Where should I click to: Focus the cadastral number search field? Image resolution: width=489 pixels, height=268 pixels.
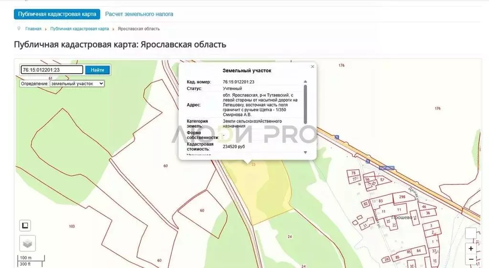[x=52, y=70]
